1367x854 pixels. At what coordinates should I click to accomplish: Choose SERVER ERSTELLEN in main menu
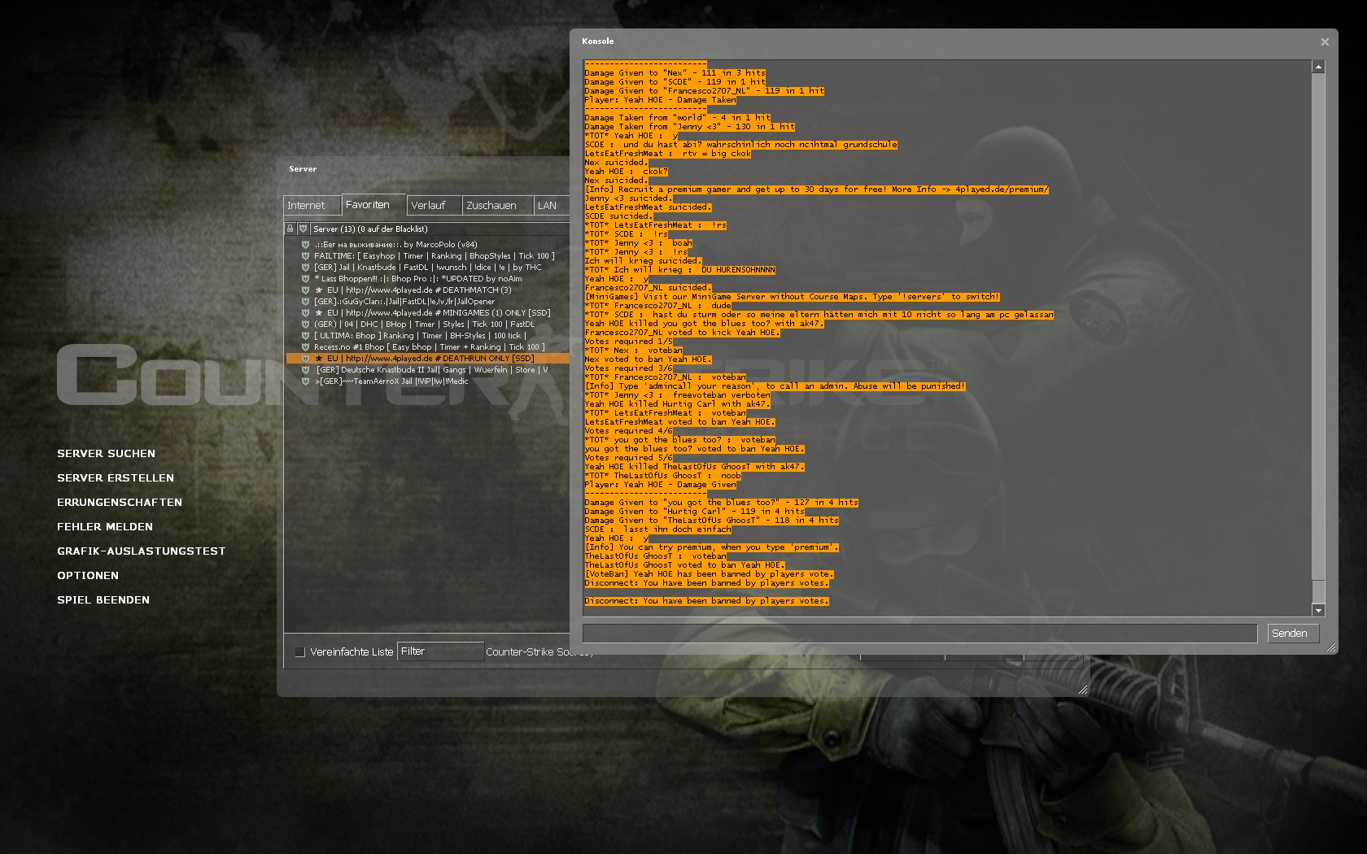(116, 478)
